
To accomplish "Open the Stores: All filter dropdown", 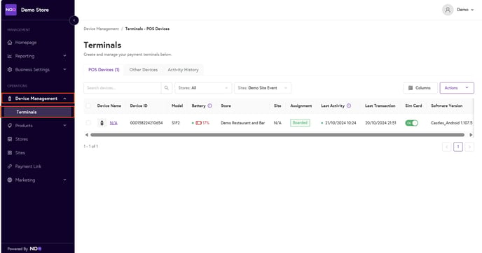I will click(203, 88).
